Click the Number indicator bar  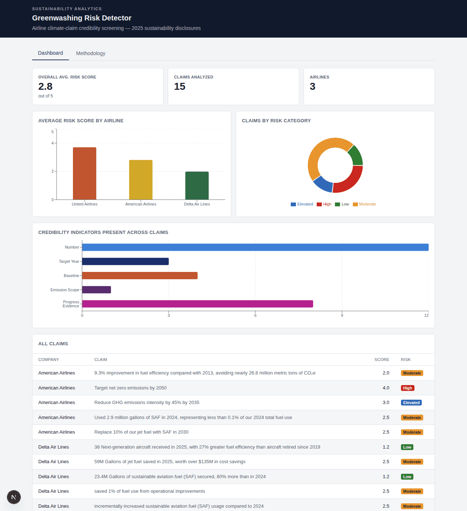255,247
